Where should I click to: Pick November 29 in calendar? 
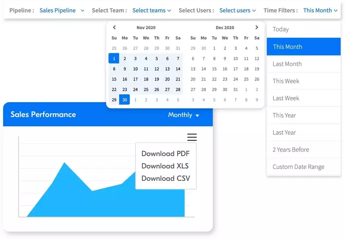tap(114, 100)
